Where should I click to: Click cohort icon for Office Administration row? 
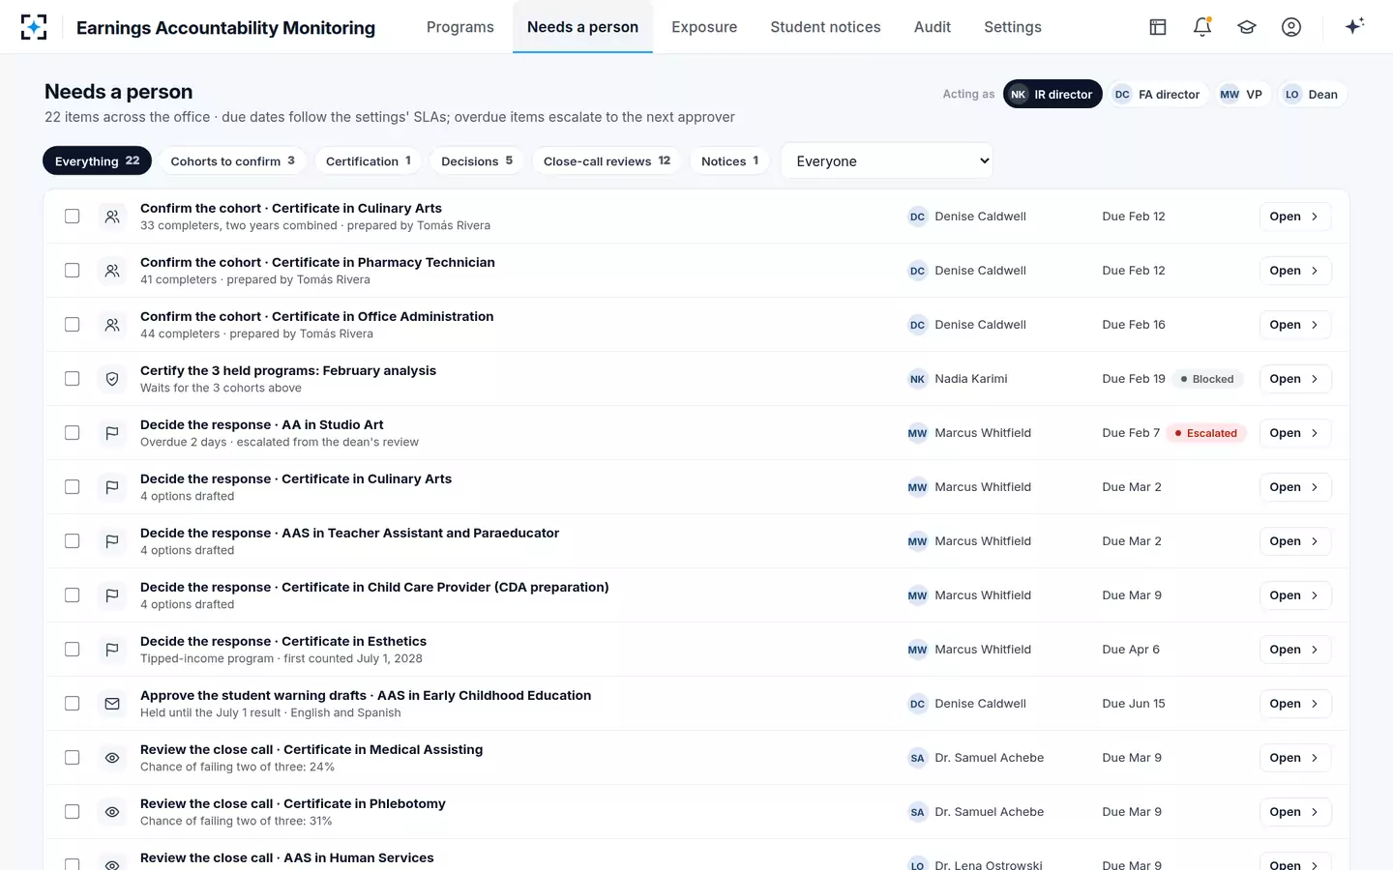click(x=112, y=325)
